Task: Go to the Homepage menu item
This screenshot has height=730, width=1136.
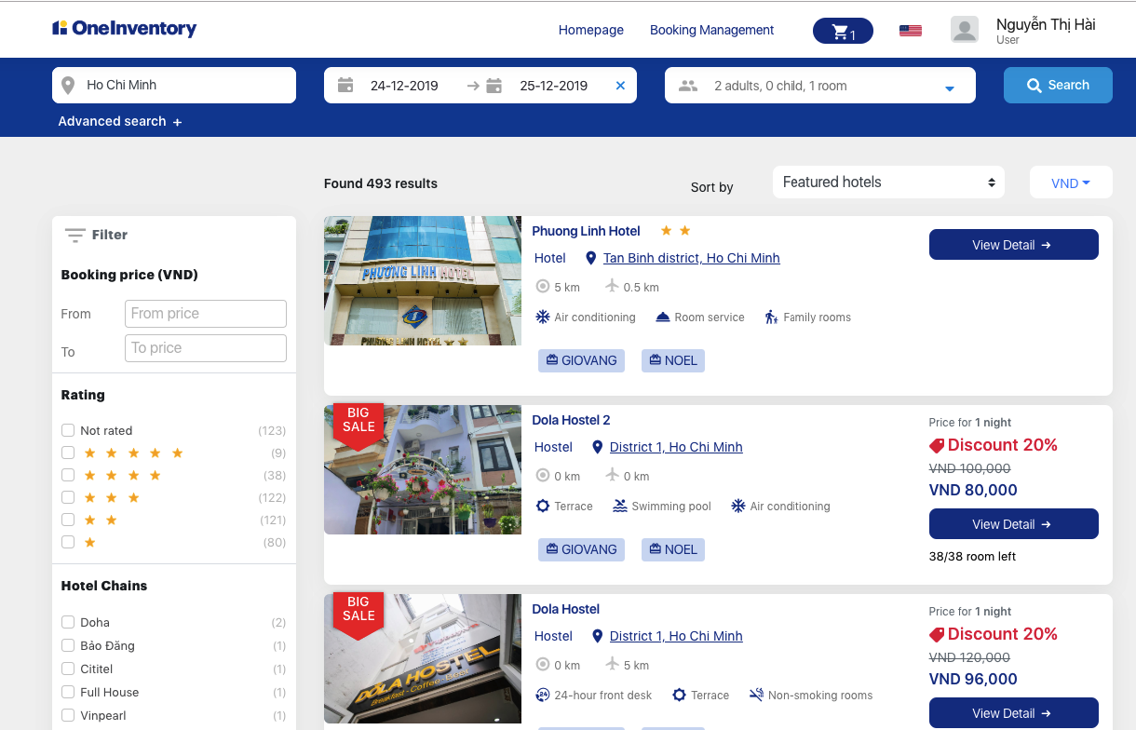Action: [x=590, y=30]
